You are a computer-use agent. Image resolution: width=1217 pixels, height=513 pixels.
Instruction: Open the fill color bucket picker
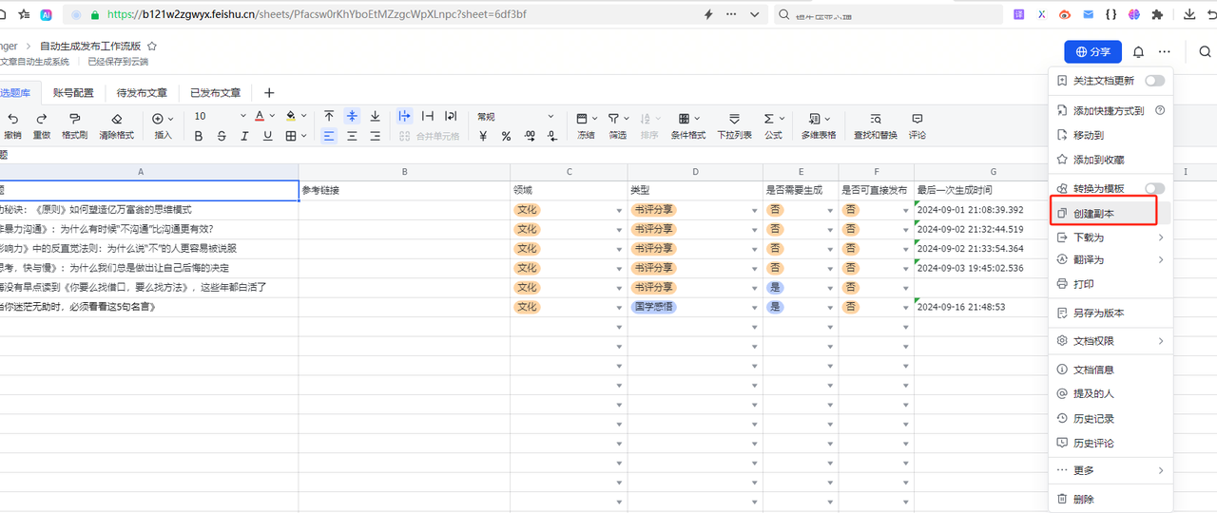291,116
